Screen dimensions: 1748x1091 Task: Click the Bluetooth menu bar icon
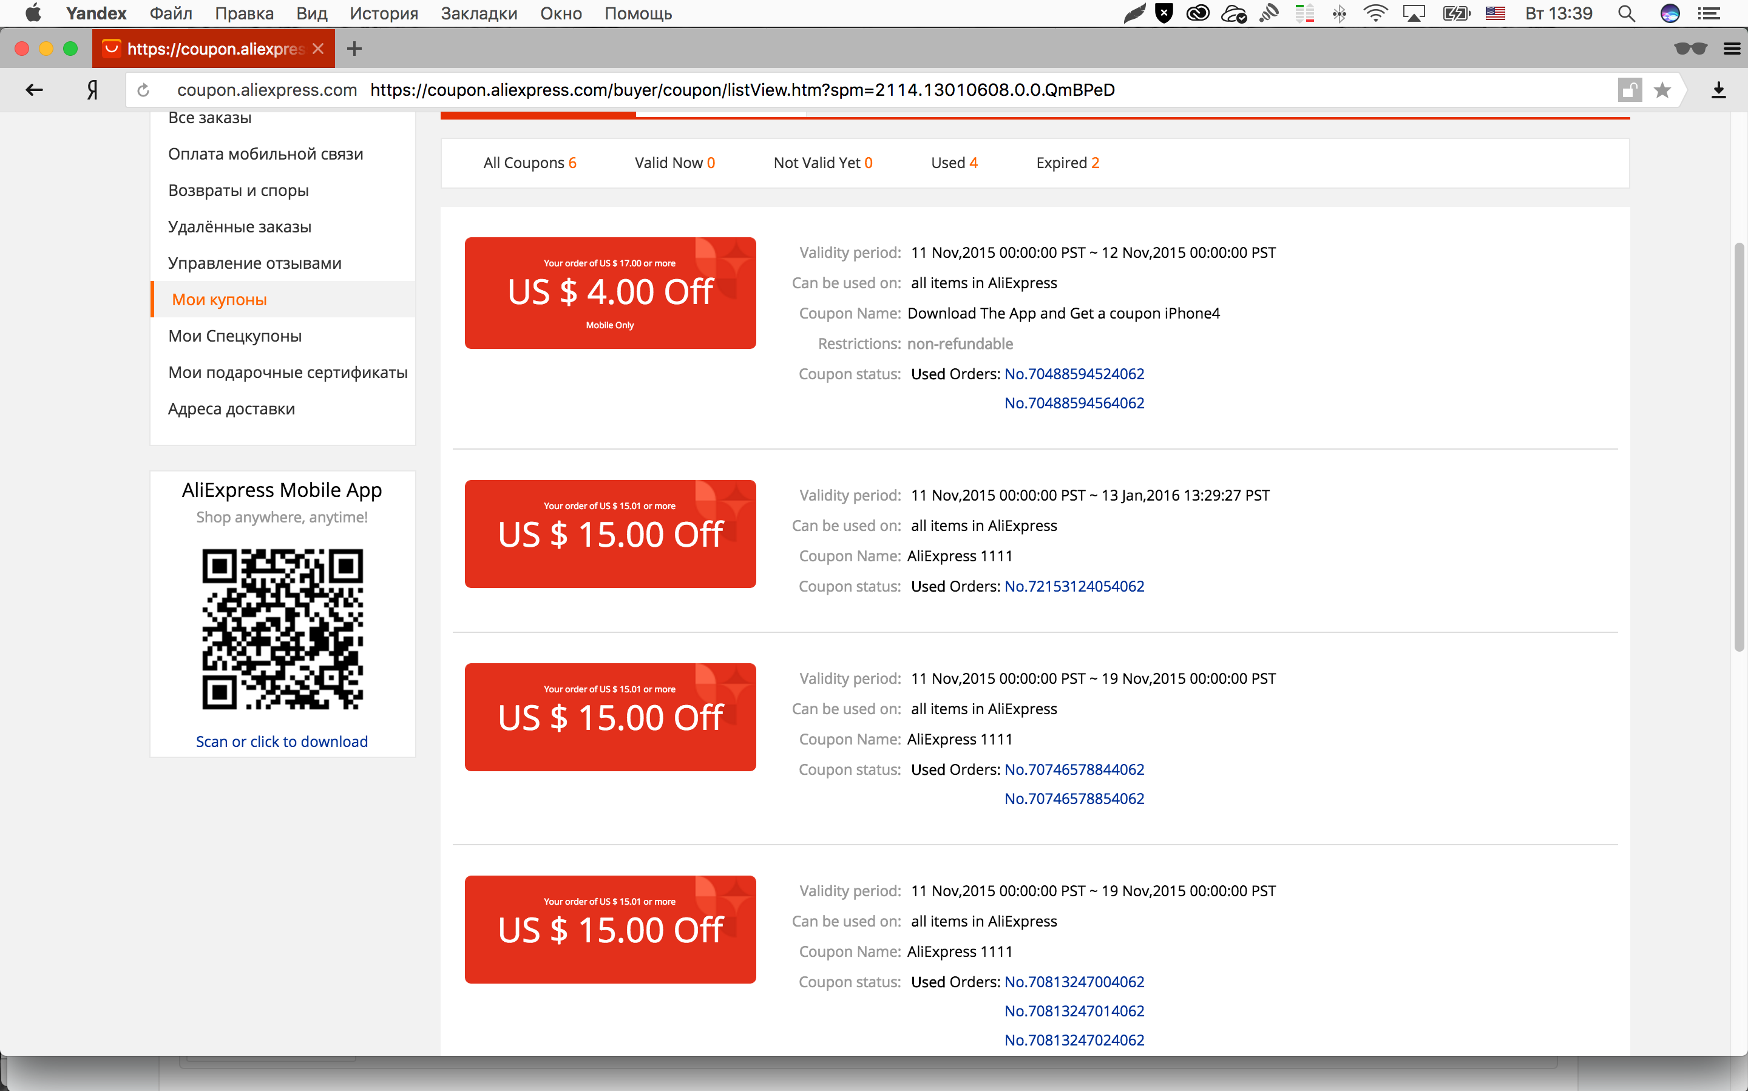point(1340,13)
